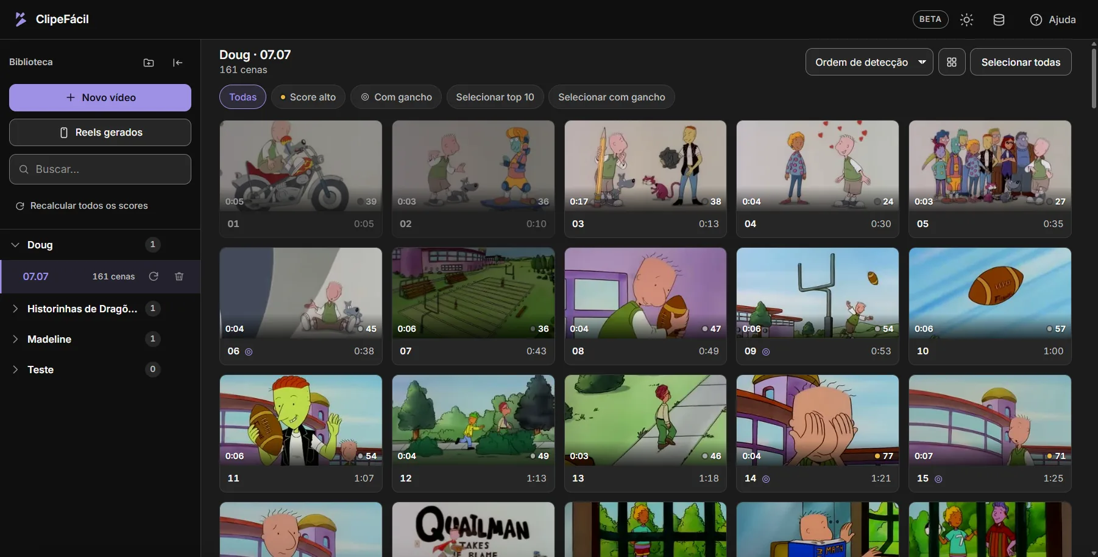Open scene 12 park thumbnail
This screenshot has width=1098, height=557.
point(473,420)
